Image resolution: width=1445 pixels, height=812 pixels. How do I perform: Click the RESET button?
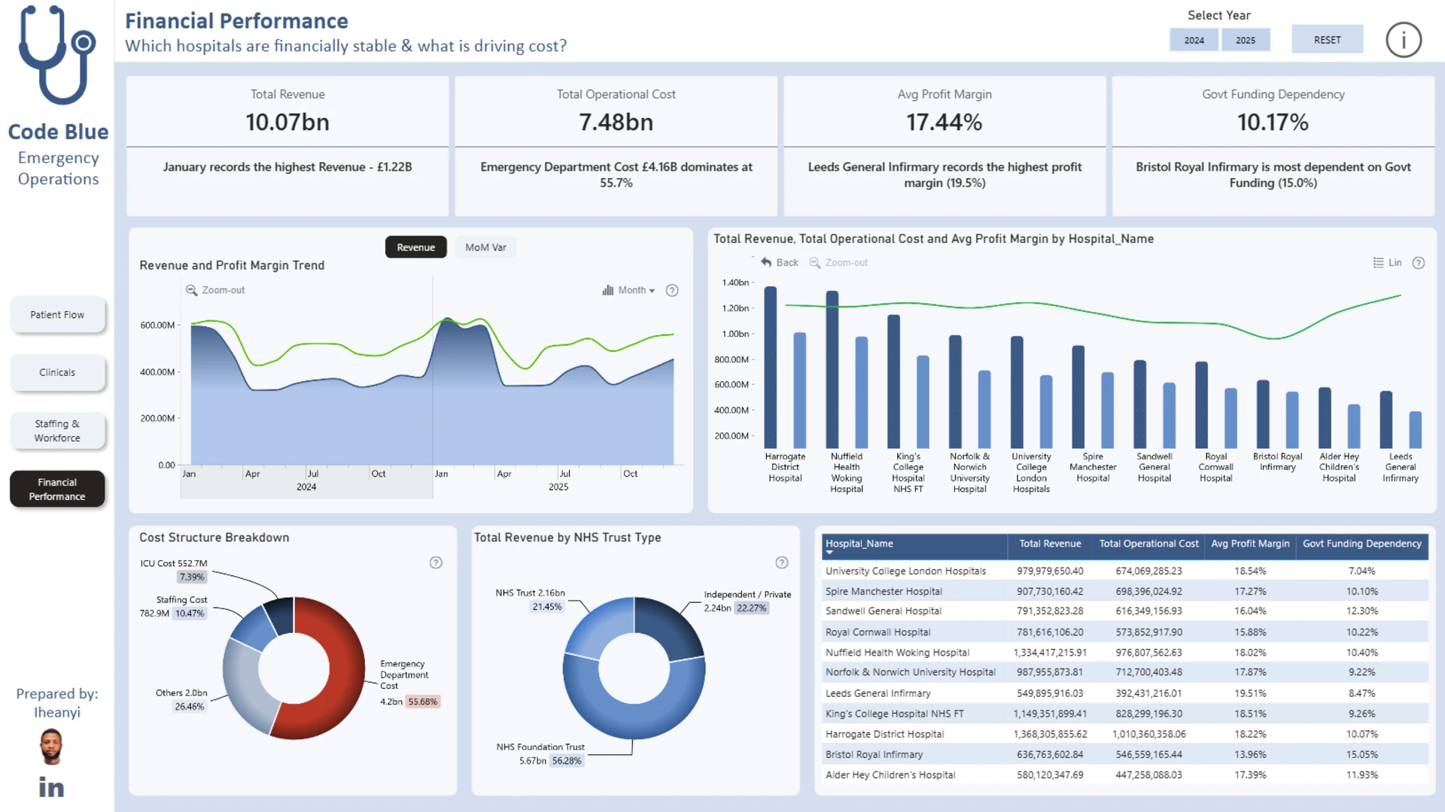click(1327, 40)
